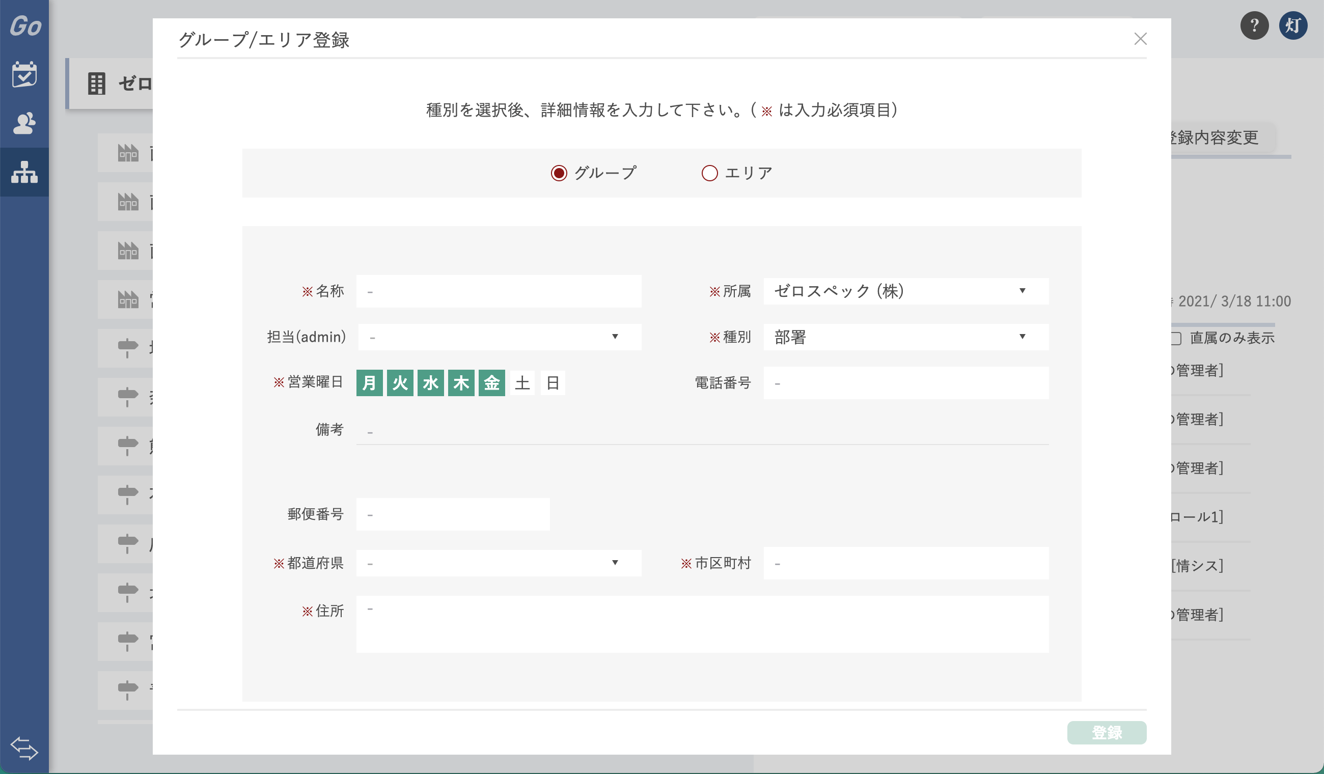Click the first factory icon in background list
The image size is (1324, 774).
click(x=128, y=153)
